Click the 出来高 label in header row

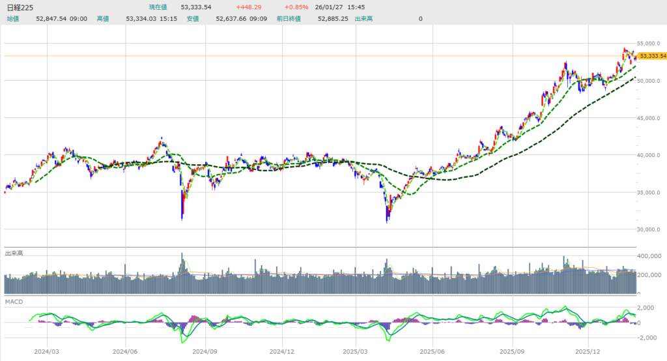click(x=363, y=19)
